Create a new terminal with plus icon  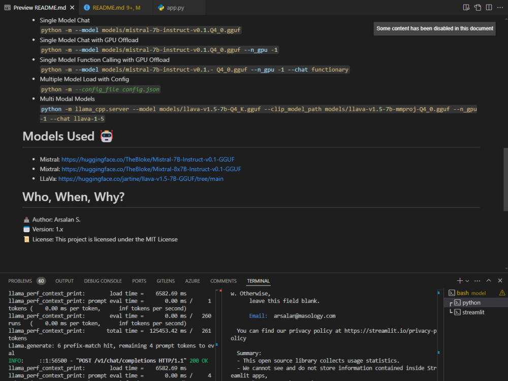click(459, 280)
